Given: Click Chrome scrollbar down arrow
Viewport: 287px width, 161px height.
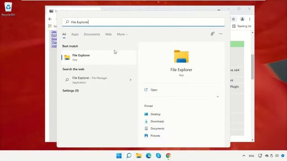Looking at the screenshot, I should pos(252,140).
